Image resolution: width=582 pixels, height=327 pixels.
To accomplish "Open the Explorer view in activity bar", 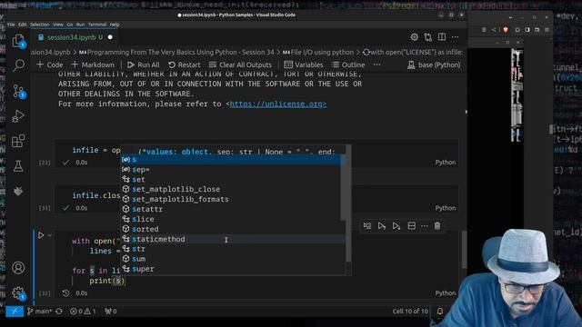I will (18, 41).
